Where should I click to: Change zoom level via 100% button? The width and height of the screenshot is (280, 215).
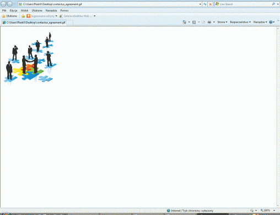click(265, 211)
